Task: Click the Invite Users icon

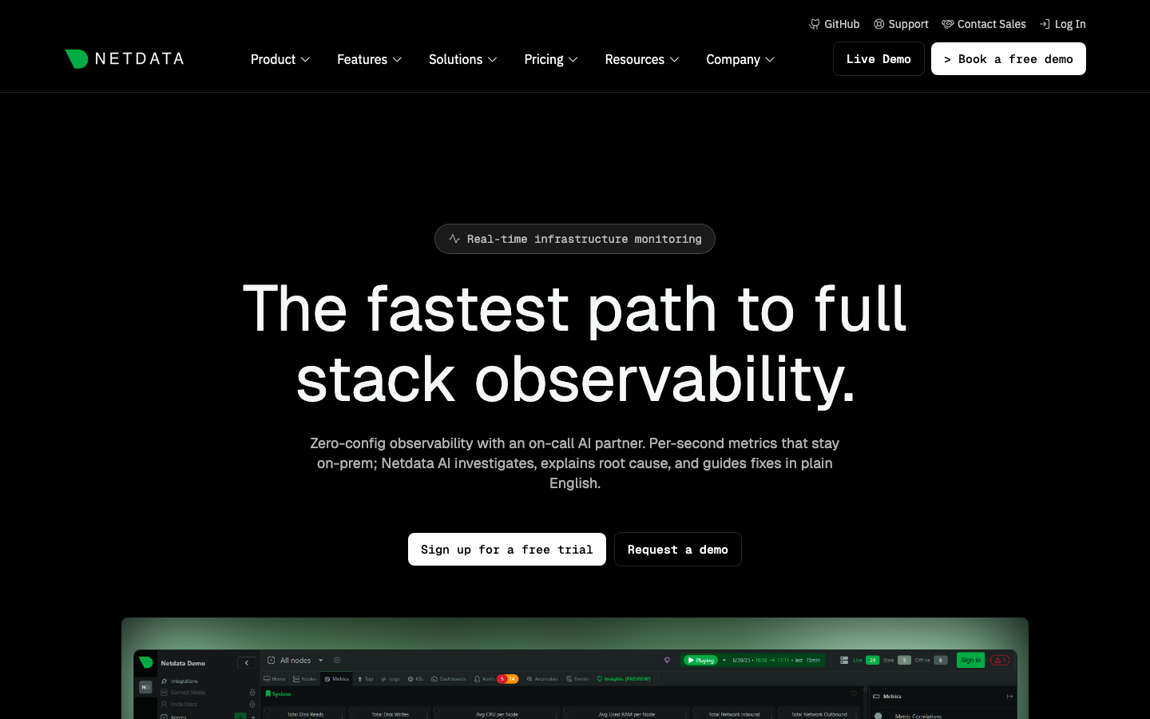Action: pos(165,704)
